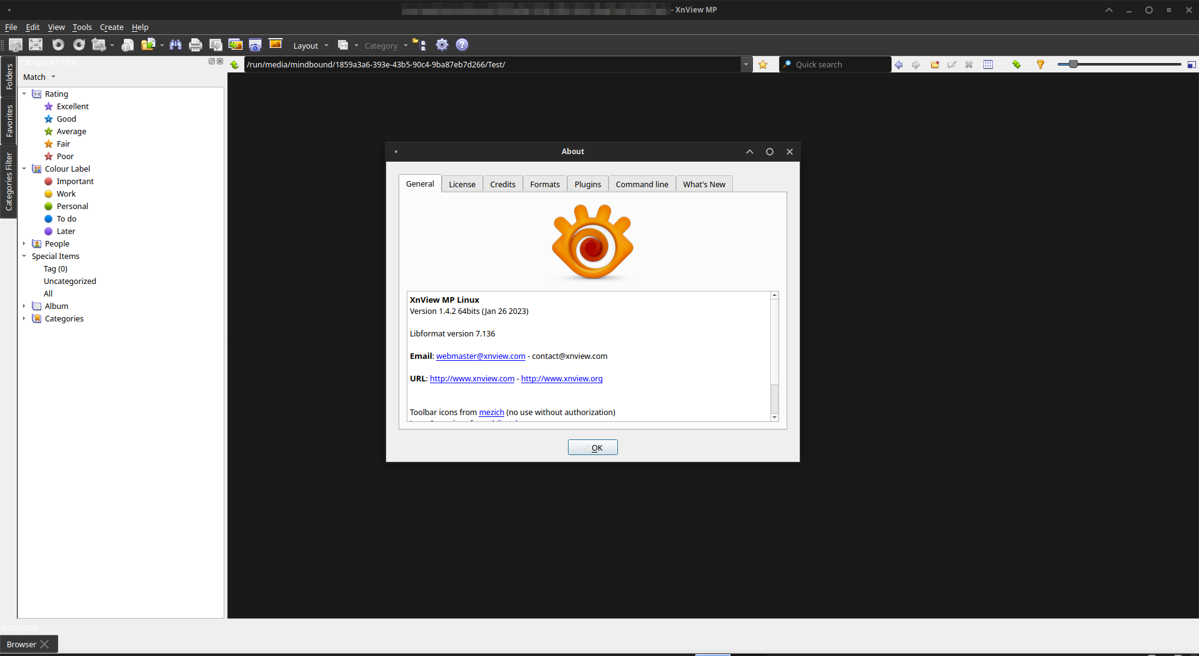Click the mezich link
The image size is (1199, 656).
pos(492,413)
